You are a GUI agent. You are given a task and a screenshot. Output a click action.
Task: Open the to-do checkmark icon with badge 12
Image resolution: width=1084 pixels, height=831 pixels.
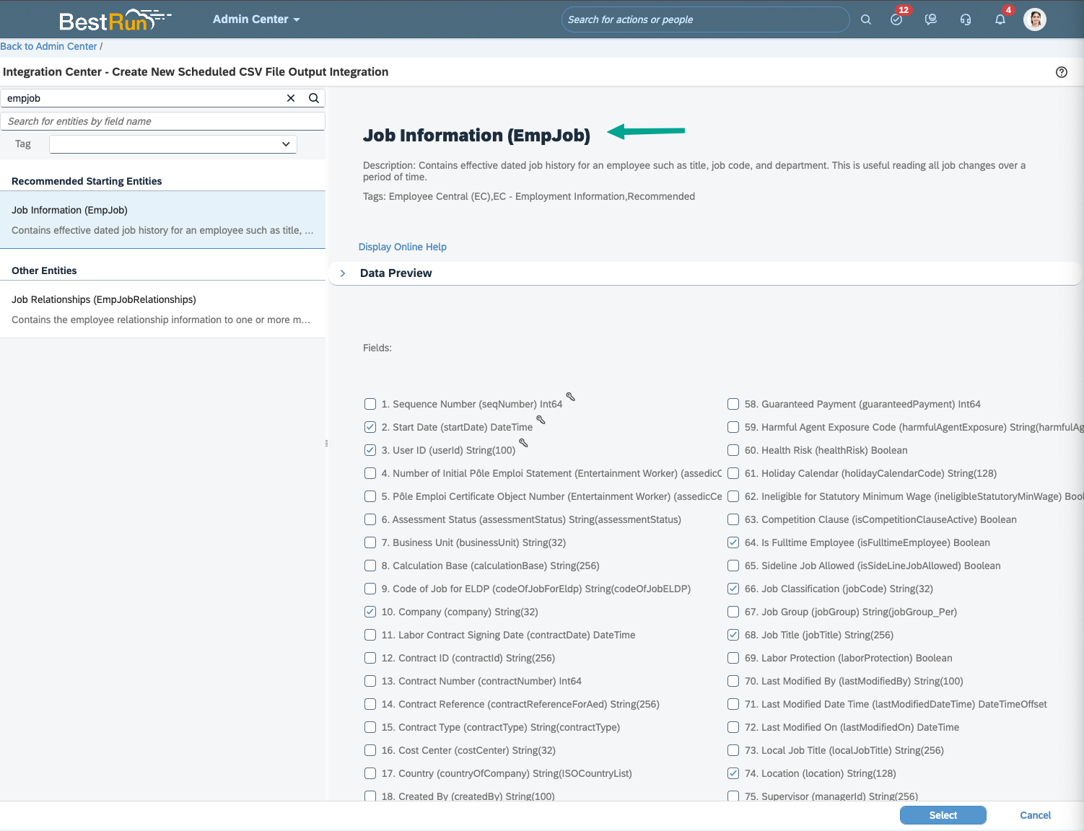point(896,19)
